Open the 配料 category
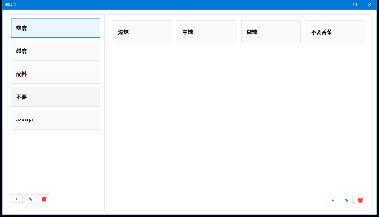 pos(56,74)
